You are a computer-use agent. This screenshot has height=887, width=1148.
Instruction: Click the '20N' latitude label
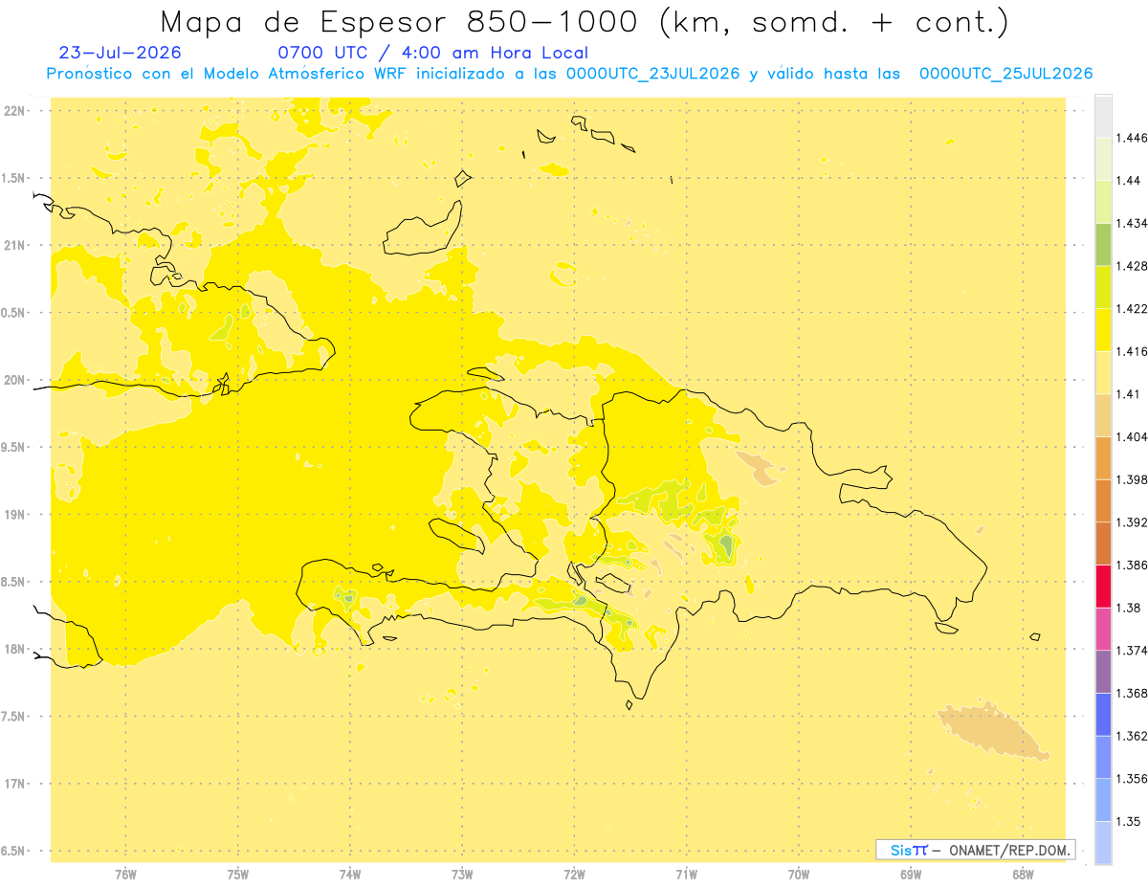point(14,380)
